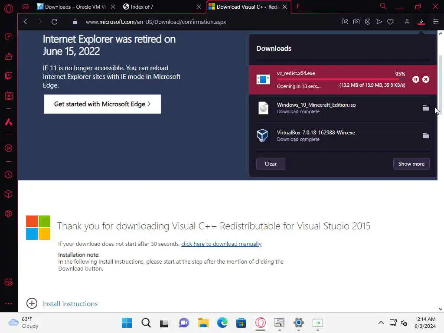Open the Player sidebar icon
This screenshot has width=444, height=333.
pos(9,148)
